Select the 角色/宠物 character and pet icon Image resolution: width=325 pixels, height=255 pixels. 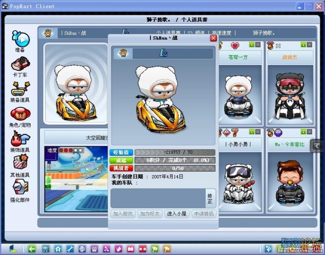click(20, 114)
